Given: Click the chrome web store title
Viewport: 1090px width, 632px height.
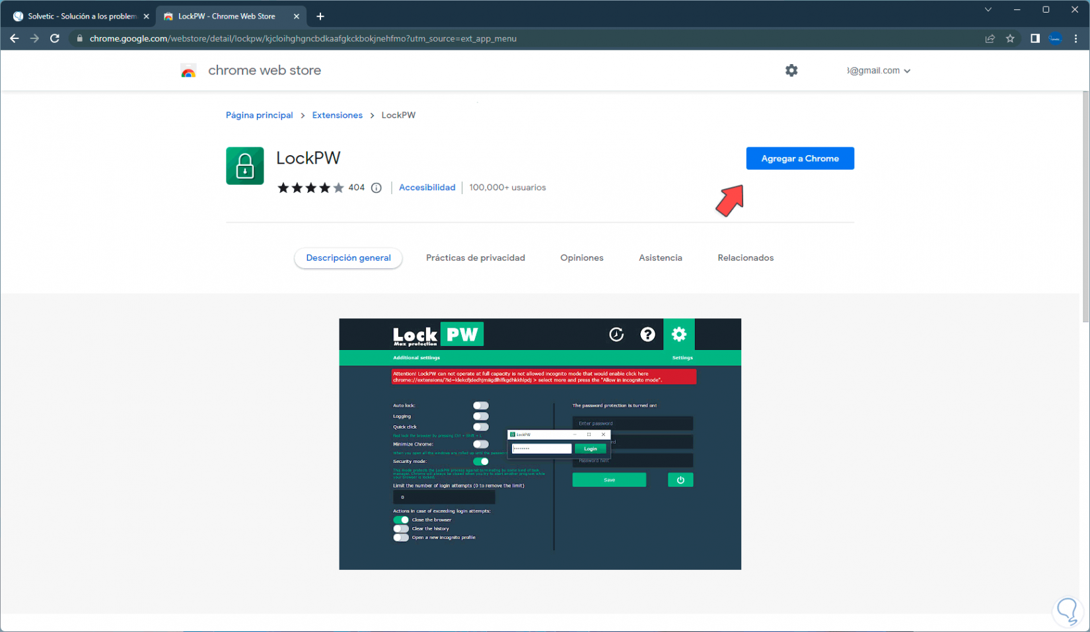Looking at the screenshot, I should pyautogui.click(x=264, y=71).
